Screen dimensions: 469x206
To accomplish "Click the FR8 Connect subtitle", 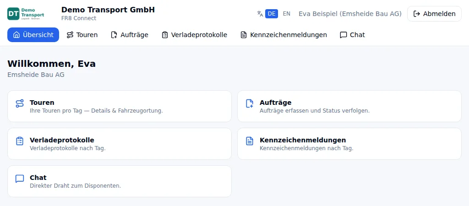I will 79,18.
